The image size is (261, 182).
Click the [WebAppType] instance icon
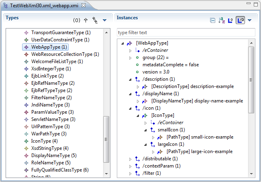(130, 43)
